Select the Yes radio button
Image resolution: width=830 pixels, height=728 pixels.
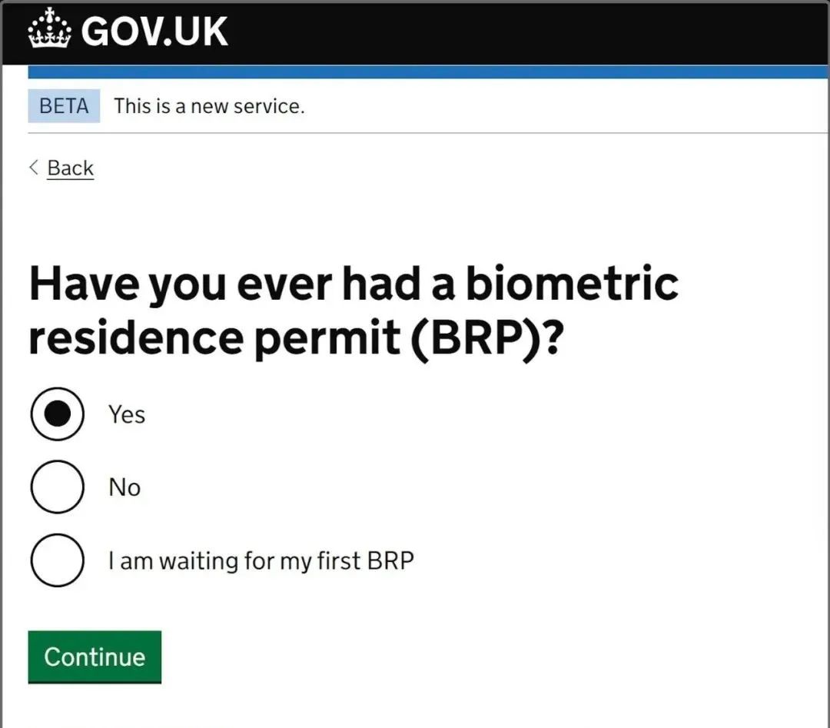57,414
